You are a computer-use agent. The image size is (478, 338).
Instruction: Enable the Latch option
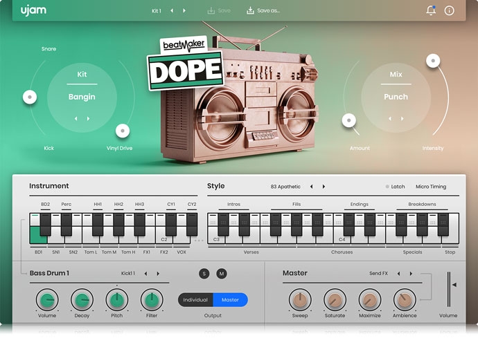pyautogui.click(x=394, y=187)
